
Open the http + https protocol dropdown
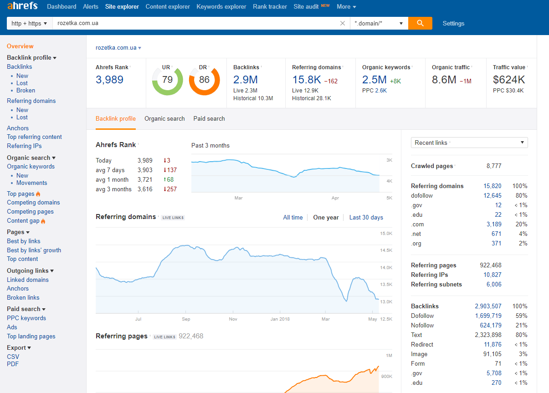pyautogui.click(x=29, y=23)
